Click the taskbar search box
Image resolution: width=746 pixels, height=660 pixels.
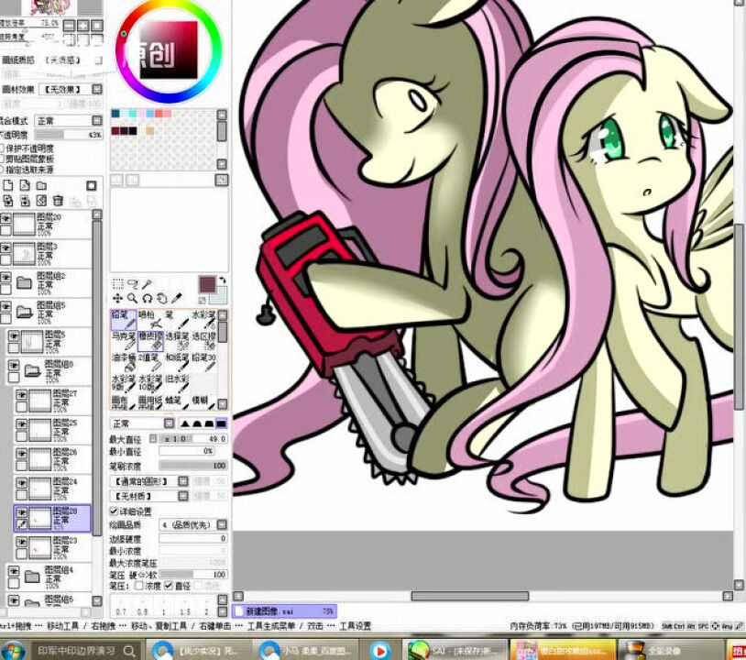click(86, 651)
